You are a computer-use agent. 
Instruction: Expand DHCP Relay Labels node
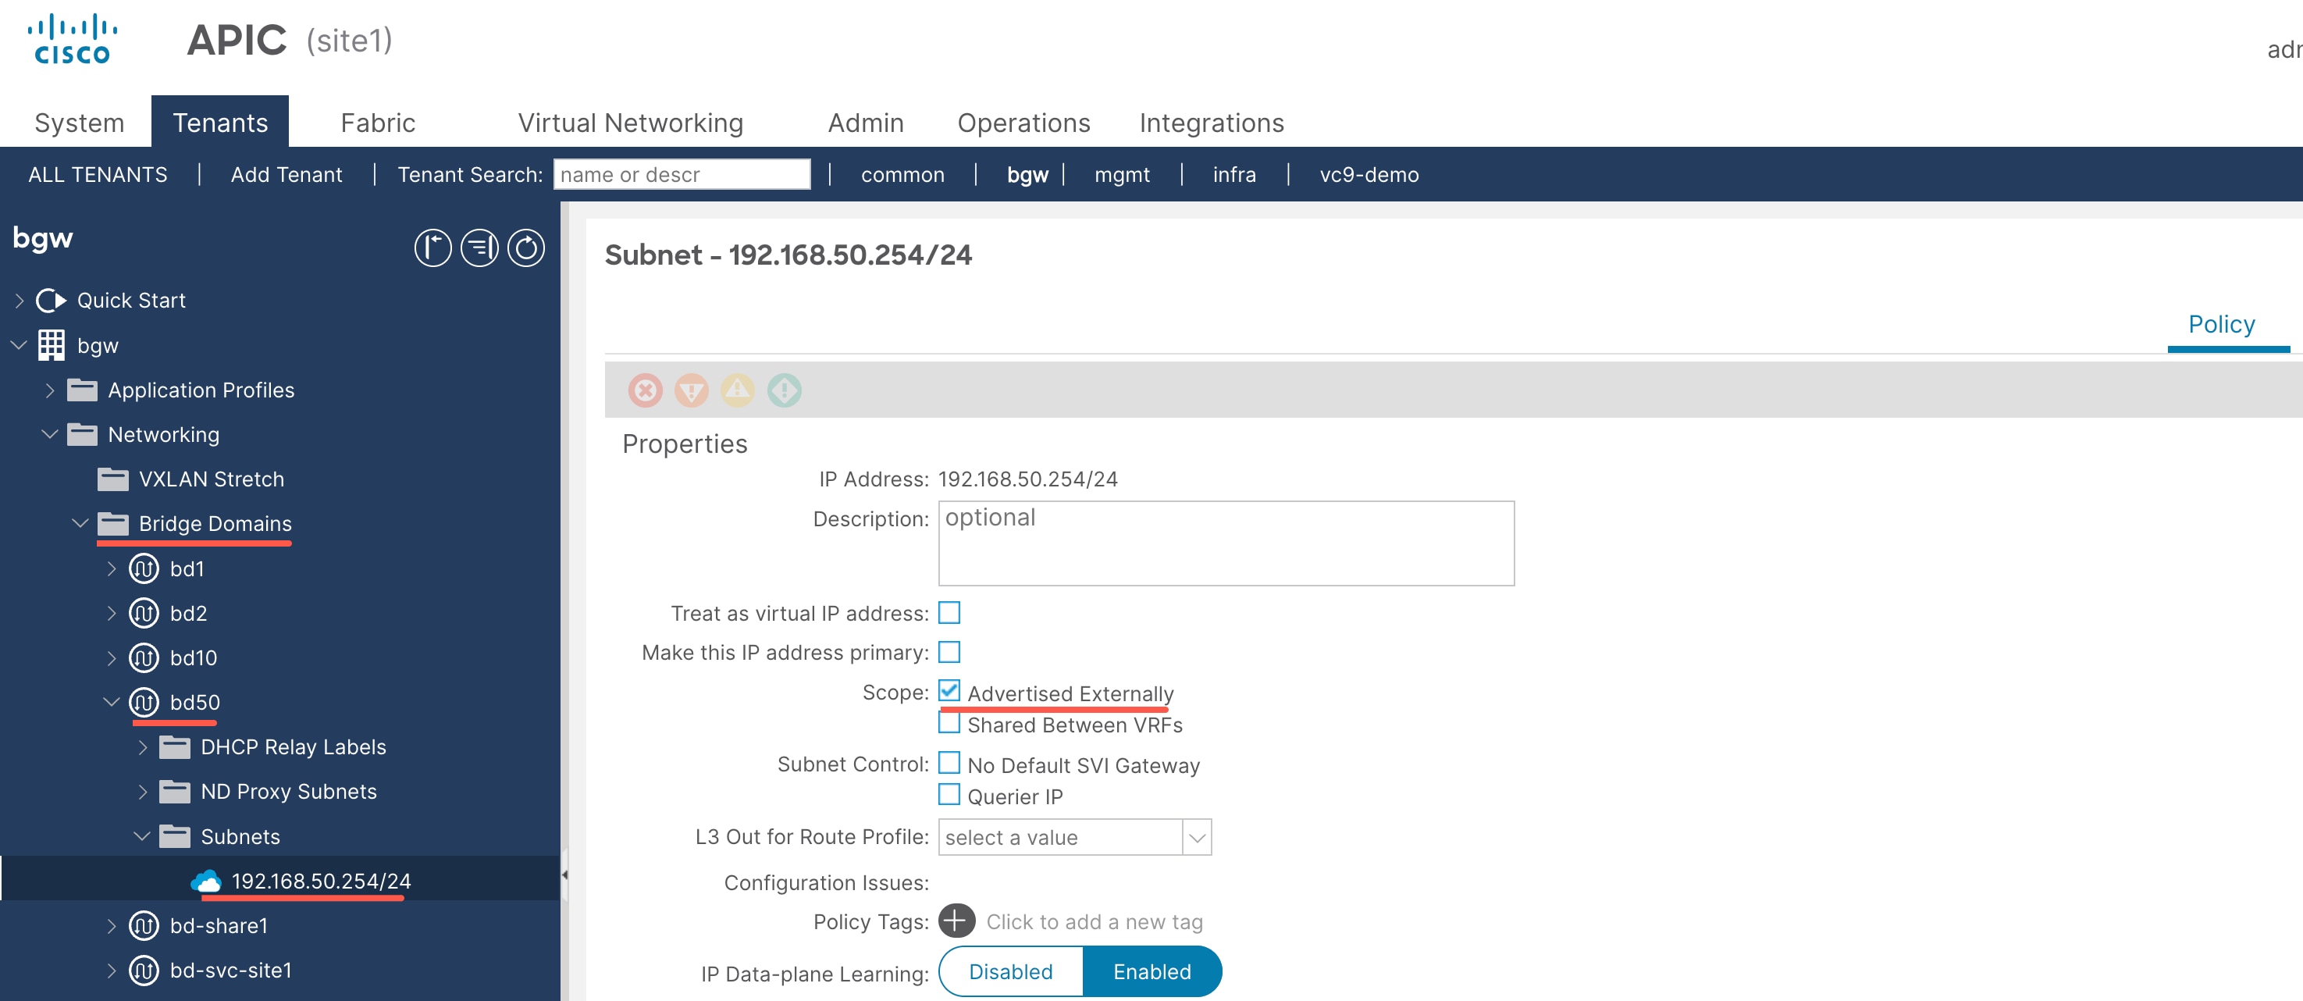point(143,747)
